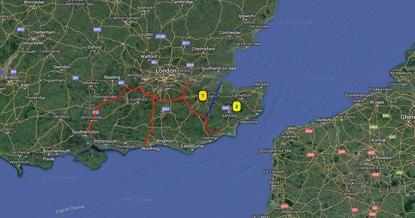Select the Dunkirk place label
Viewport: 415px width, 218px height.
point(324,120)
